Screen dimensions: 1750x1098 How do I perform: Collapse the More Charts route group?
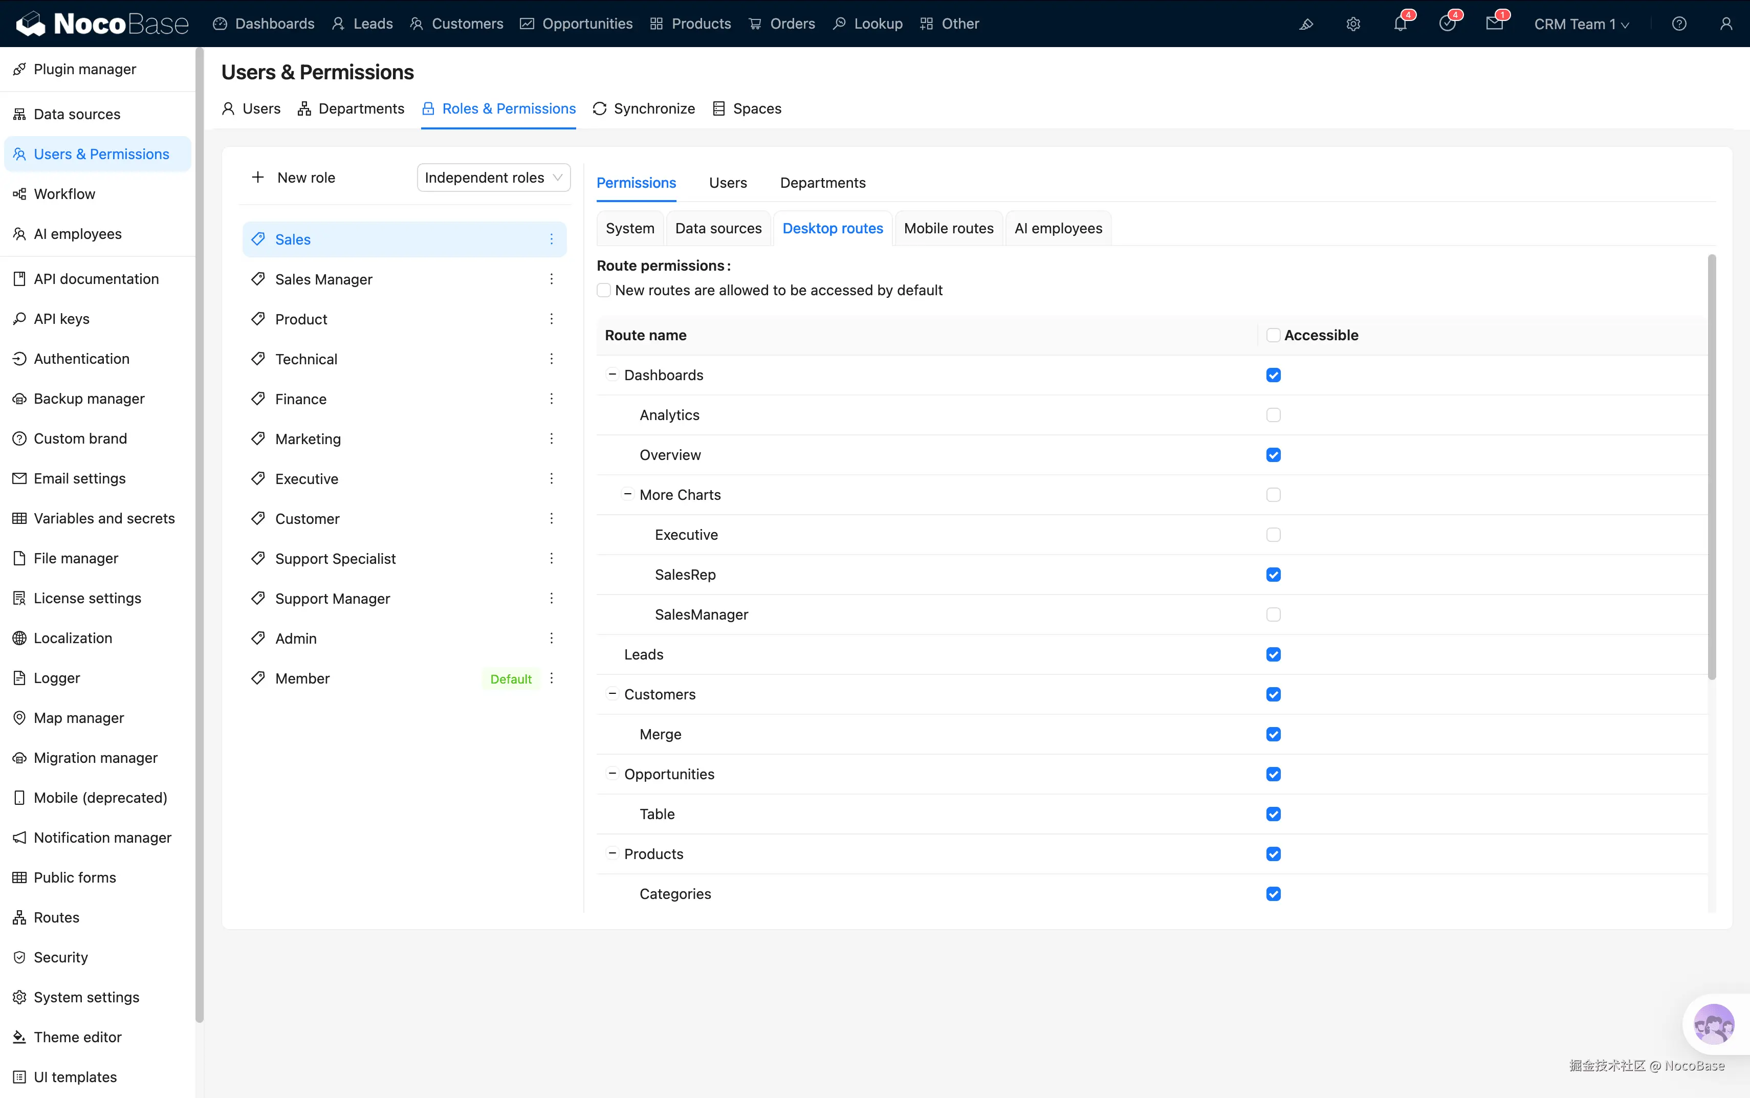coord(627,495)
